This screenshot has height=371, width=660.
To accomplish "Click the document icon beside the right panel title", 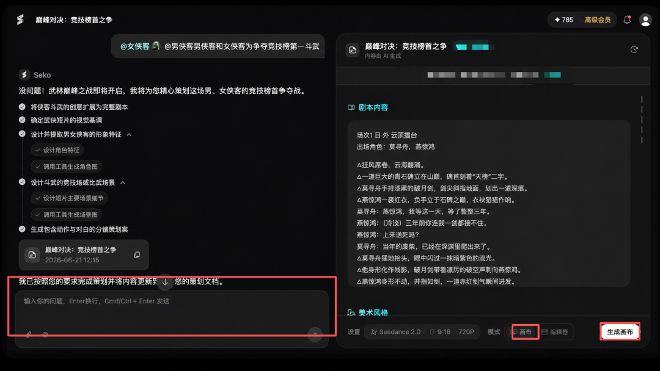I will tap(353, 50).
